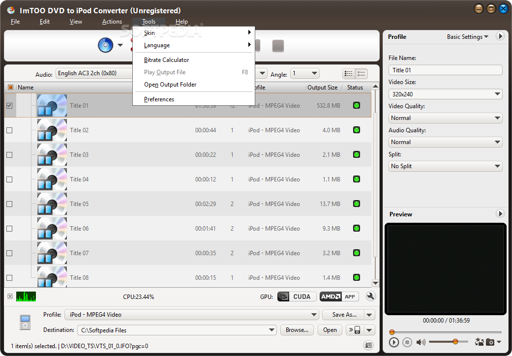Check the Title 05 checkbox
Viewport: 512px width, 356px height.
[x=9, y=204]
